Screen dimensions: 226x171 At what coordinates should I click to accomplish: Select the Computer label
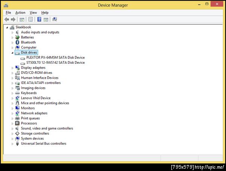click(29, 47)
